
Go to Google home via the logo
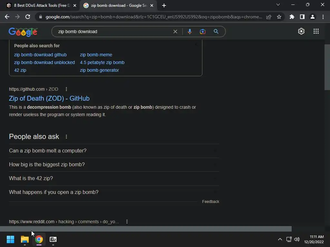pyautogui.click(x=23, y=32)
